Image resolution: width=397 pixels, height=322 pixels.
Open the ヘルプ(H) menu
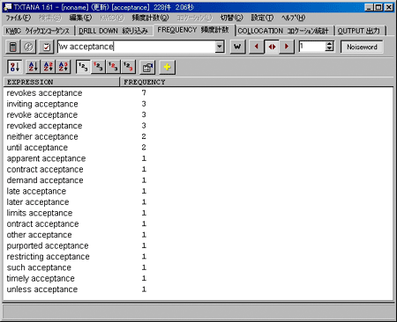[x=293, y=18]
